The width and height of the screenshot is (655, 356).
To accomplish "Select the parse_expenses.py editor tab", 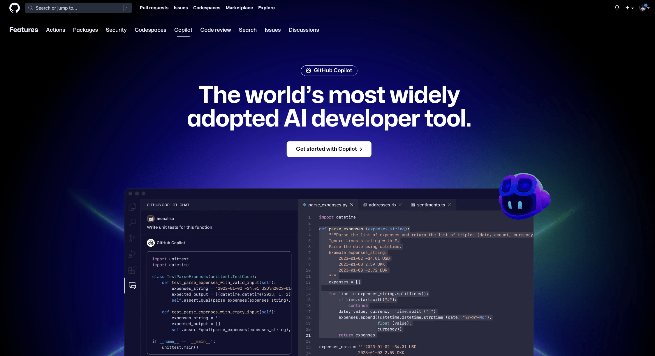I will pyautogui.click(x=328, y=205).
